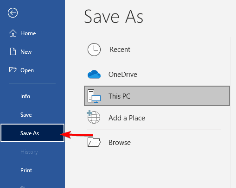236x188 pixels.
Task: Select Save in the sidebar
Action: coord(26,115)
